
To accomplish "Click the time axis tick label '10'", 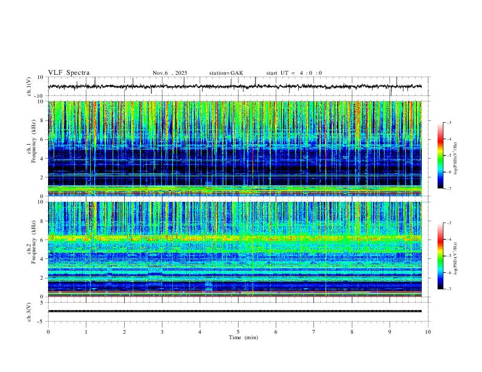I will 428,332.
